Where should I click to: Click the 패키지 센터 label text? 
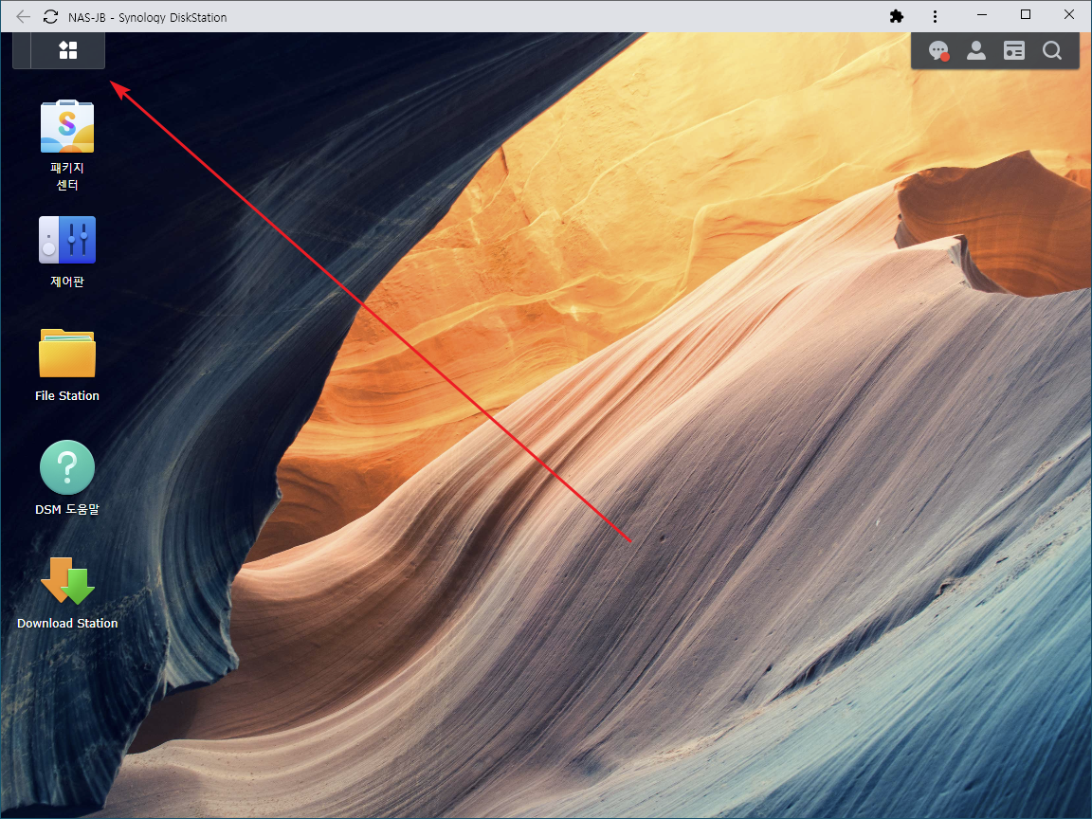tap(67, 176)
